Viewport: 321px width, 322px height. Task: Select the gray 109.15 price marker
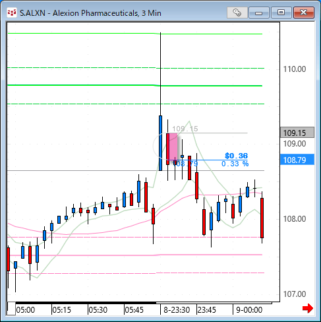point(297,133)
